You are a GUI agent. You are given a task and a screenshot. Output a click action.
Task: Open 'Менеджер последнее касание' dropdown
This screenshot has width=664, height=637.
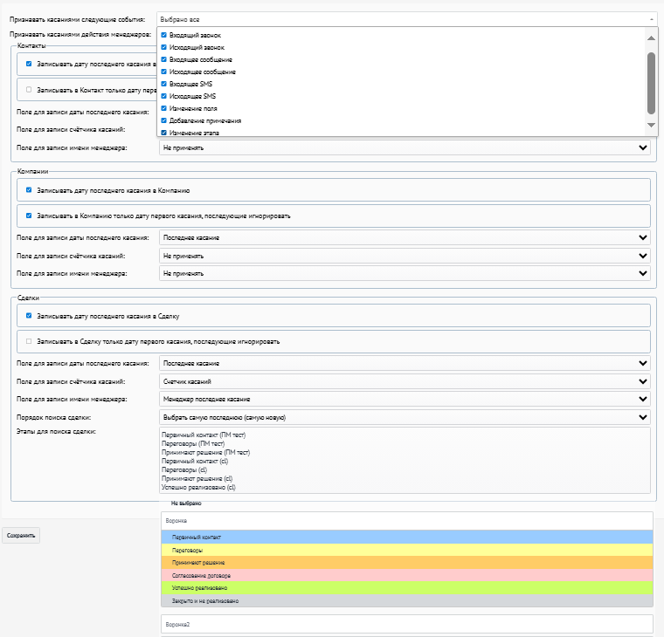[x=405, y=400]
